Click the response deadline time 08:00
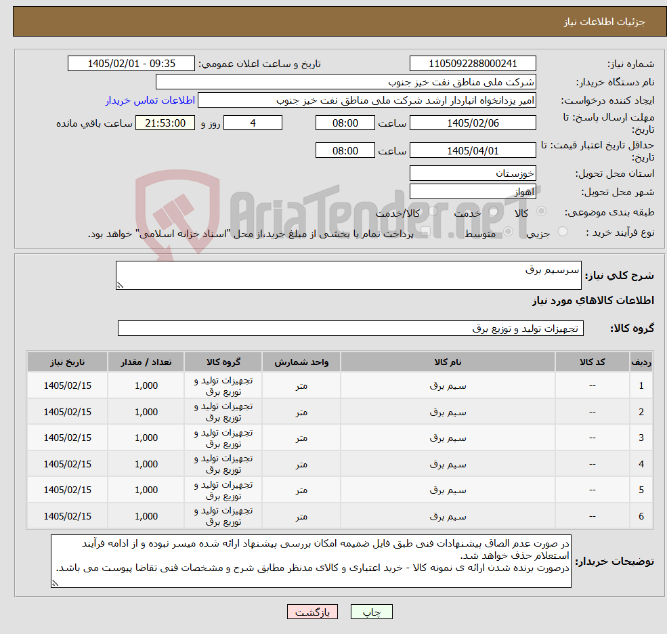Image resolution: width=667 pixels, height=634 pixels. pos(345,123)
